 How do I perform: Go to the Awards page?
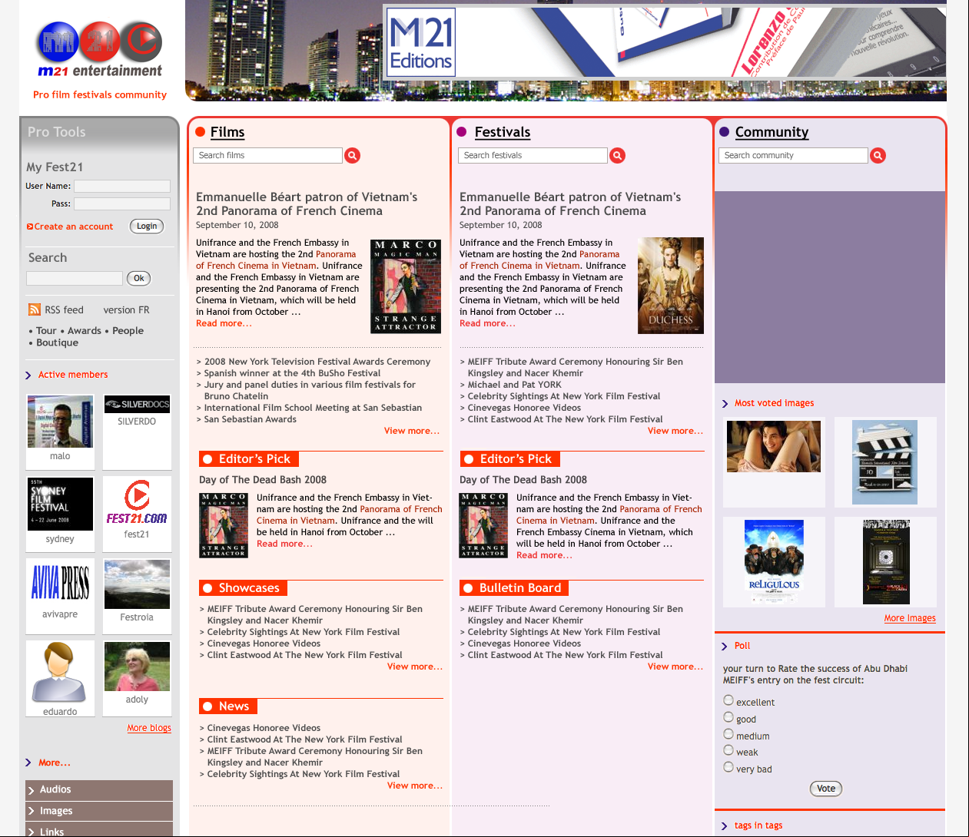[x=85, y=331]
